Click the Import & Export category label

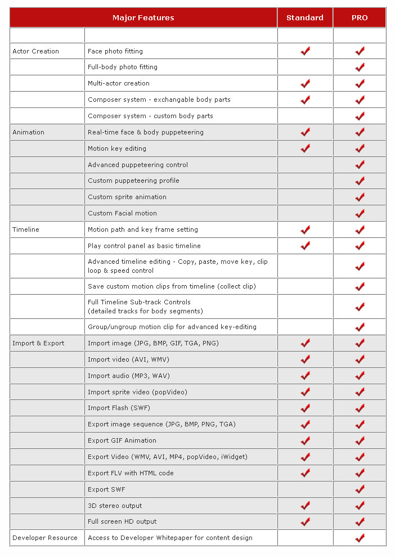pos(38,344)
